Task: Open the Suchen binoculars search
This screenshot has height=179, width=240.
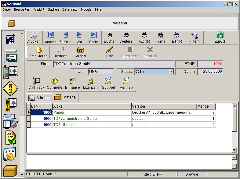Action: (110, 37)
